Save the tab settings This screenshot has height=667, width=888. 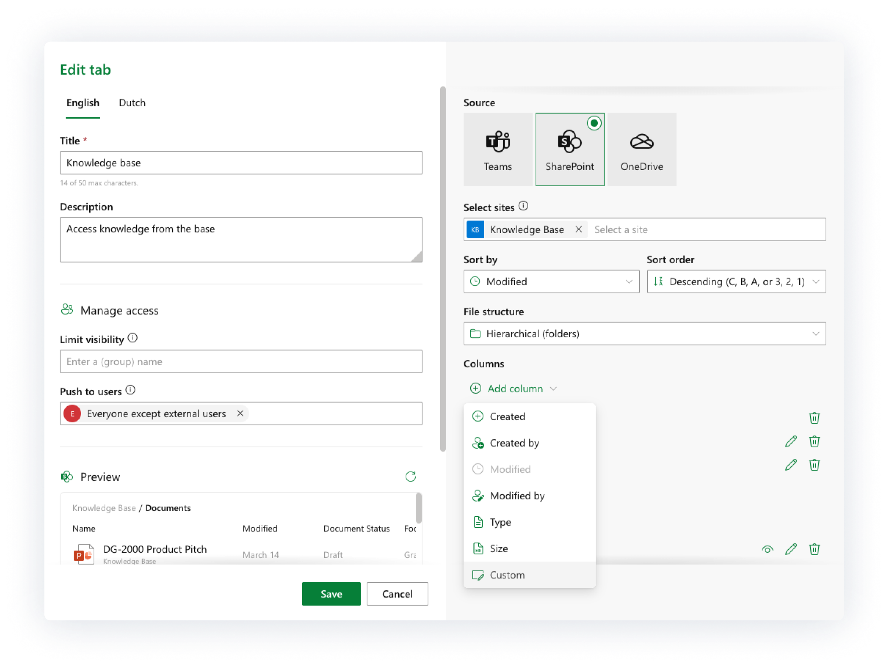pos(331,594)
